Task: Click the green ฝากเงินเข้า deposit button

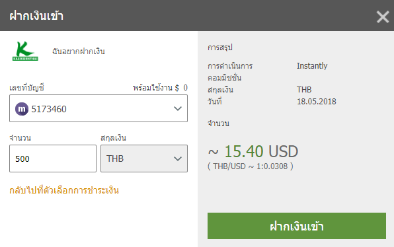Action: tap(297, 226)
